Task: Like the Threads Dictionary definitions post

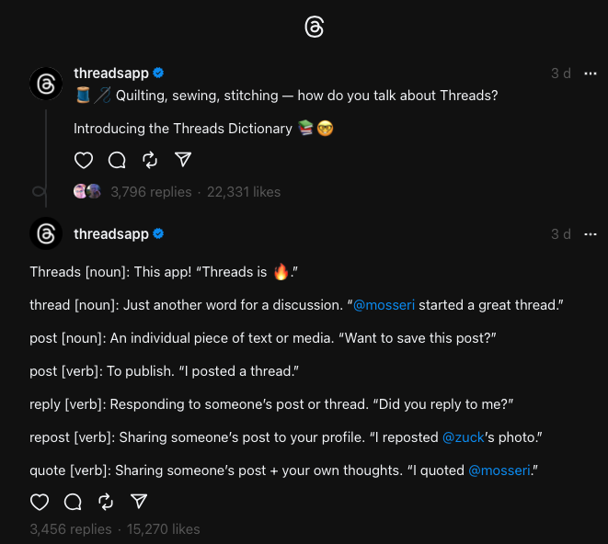Action: pos(40,502)
